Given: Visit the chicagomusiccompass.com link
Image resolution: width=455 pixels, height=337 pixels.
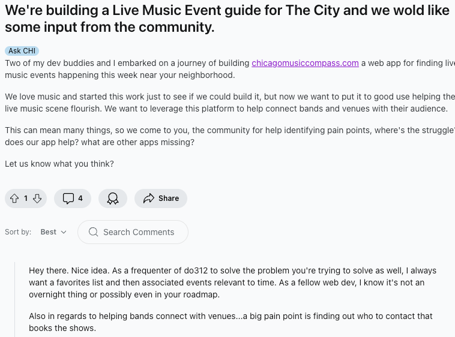Looking at the screenshot, I should tap(305, 63).
